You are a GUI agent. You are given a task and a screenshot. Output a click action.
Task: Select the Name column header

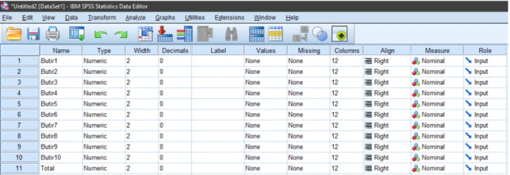pos(61,50)
